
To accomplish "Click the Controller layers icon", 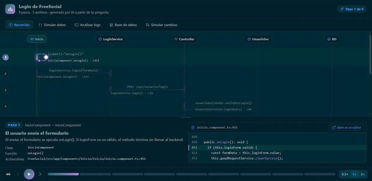I will point(176,39).
